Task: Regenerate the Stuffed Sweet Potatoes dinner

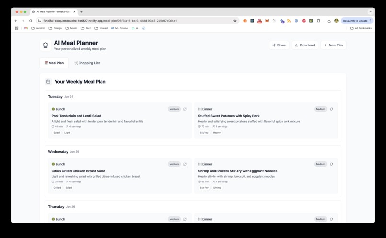Action: click(331, 109)
